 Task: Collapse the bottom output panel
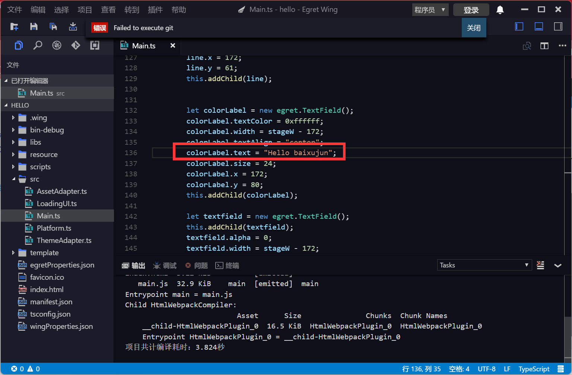click(x=558, y=266)
